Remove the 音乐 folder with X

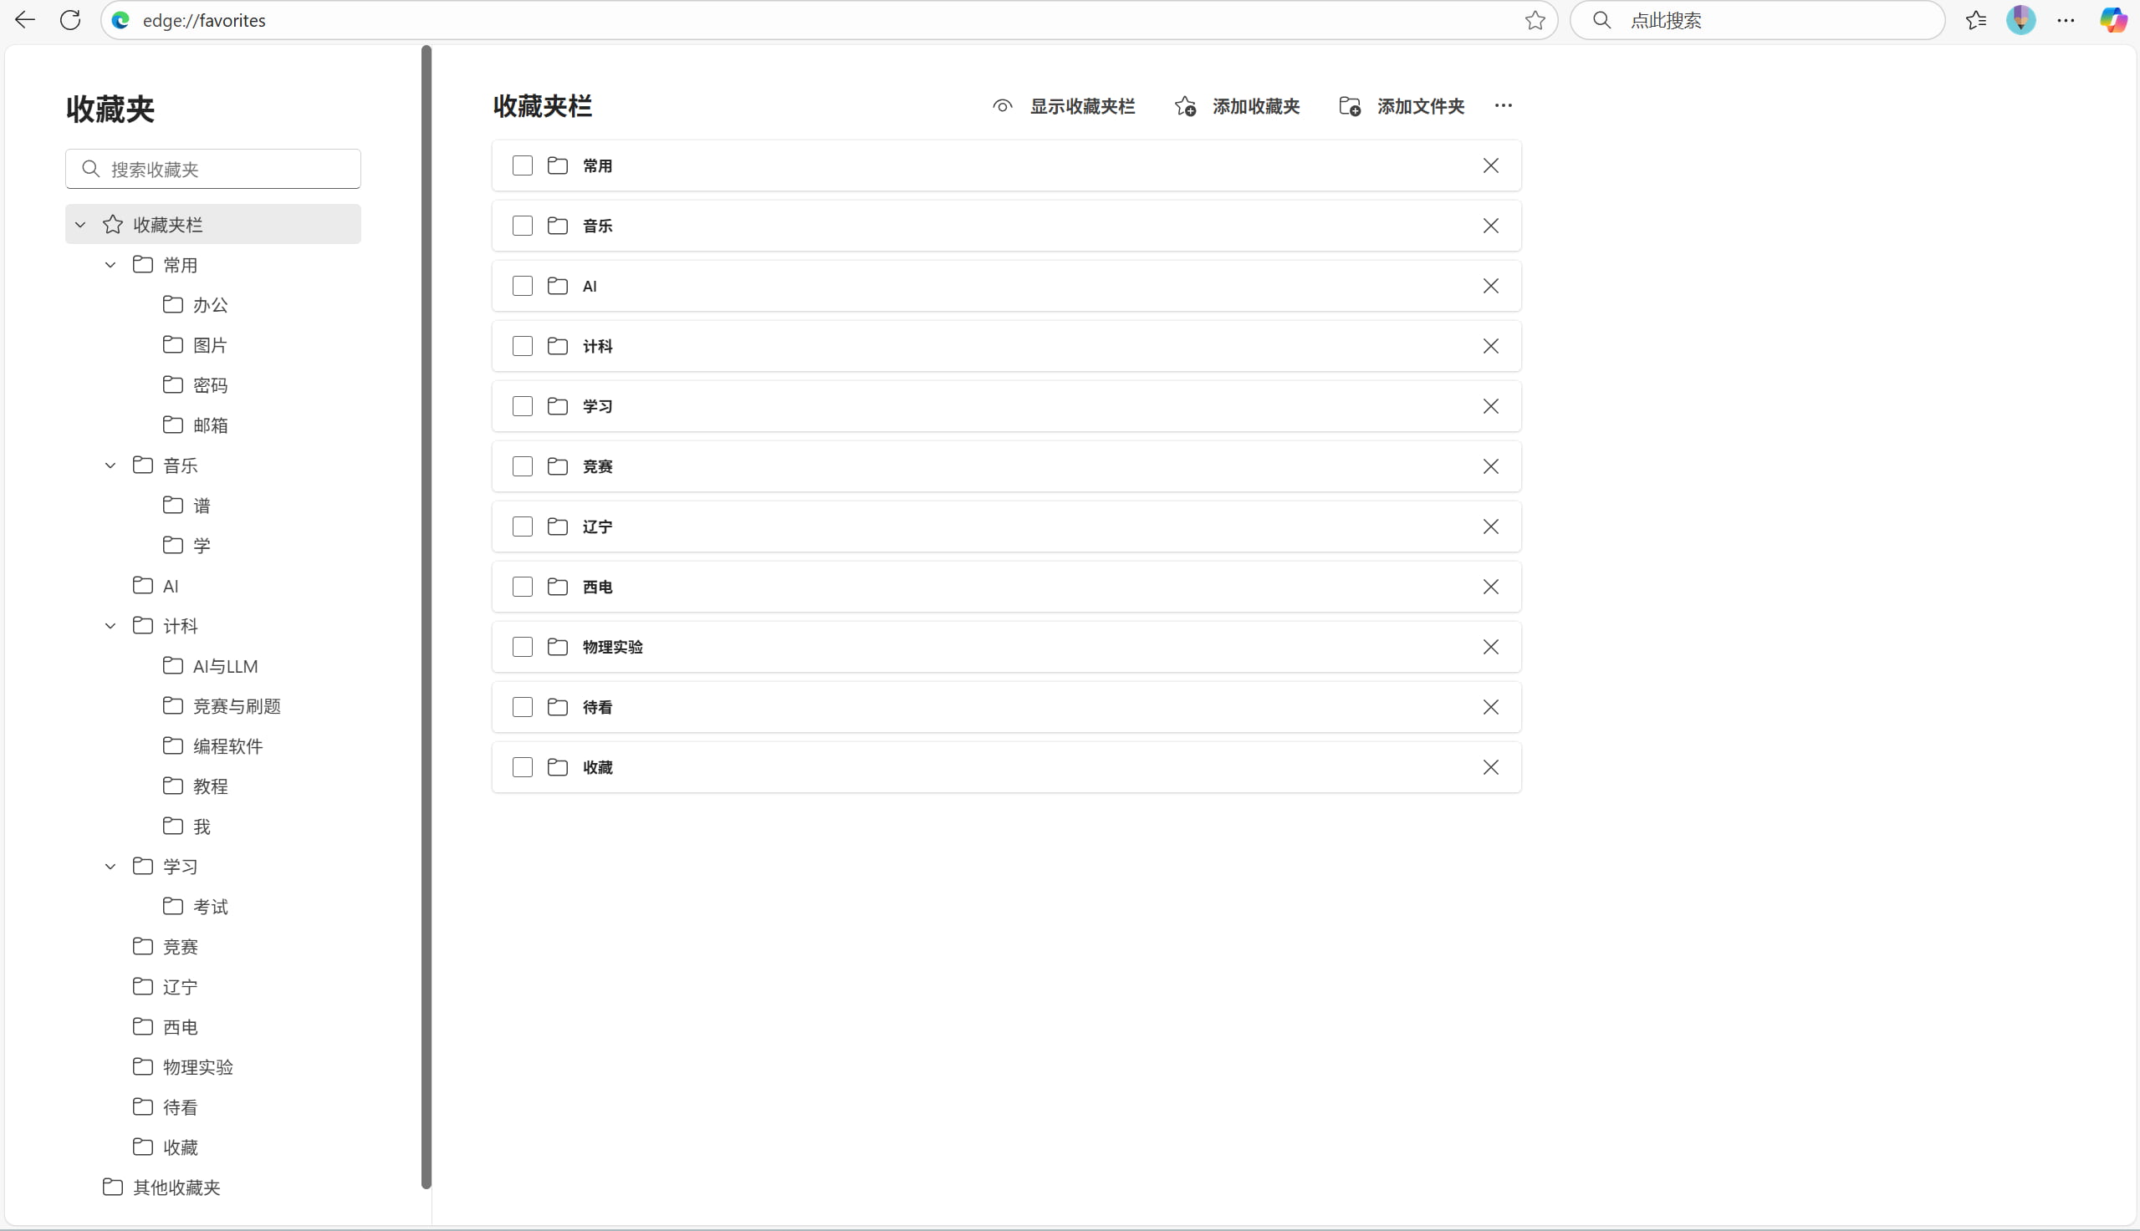click(x=1490, y=226)
